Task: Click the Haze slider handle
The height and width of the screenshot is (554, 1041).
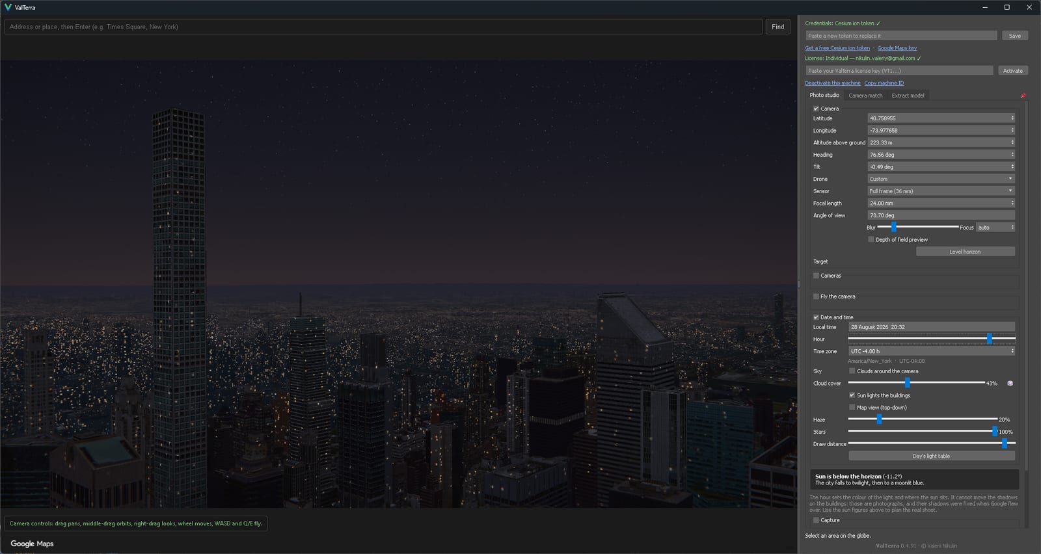Action: 879,419
